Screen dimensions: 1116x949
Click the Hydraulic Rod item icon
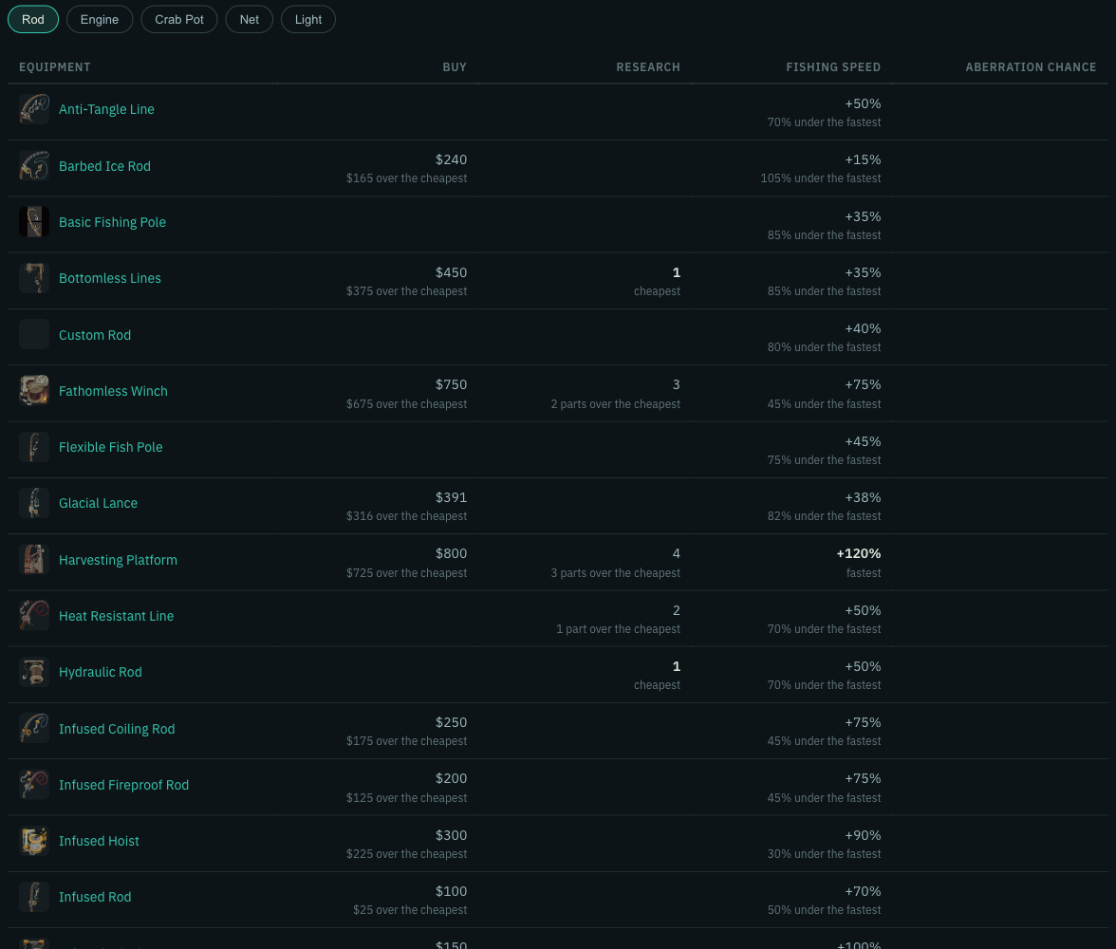(x=34, y=672)
